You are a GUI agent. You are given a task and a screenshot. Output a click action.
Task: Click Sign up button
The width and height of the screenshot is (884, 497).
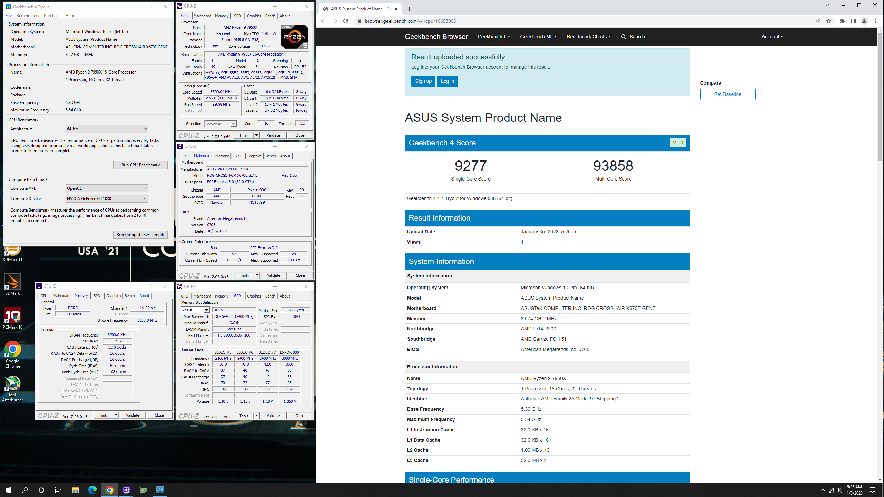click(423, 81)
